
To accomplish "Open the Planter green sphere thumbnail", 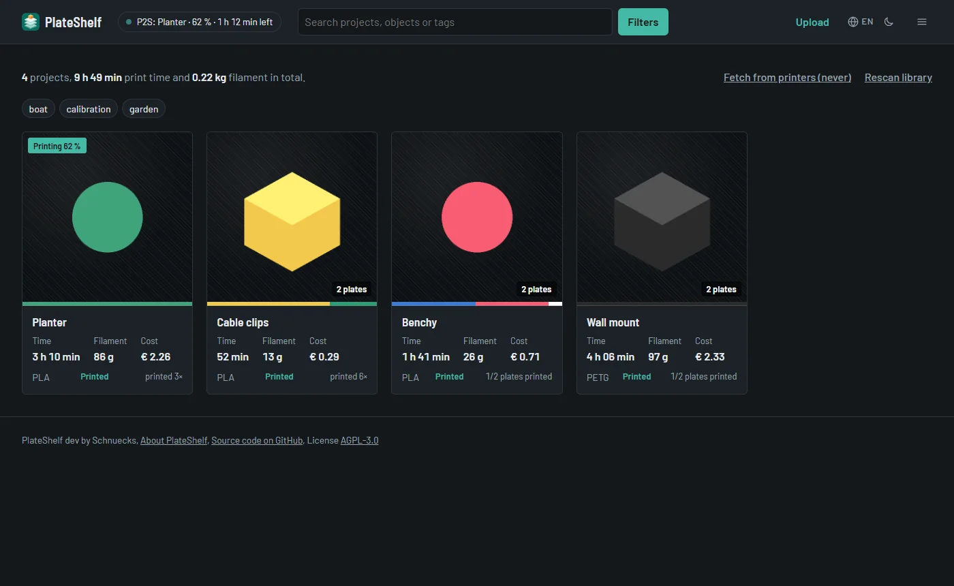I will (108, 217).
